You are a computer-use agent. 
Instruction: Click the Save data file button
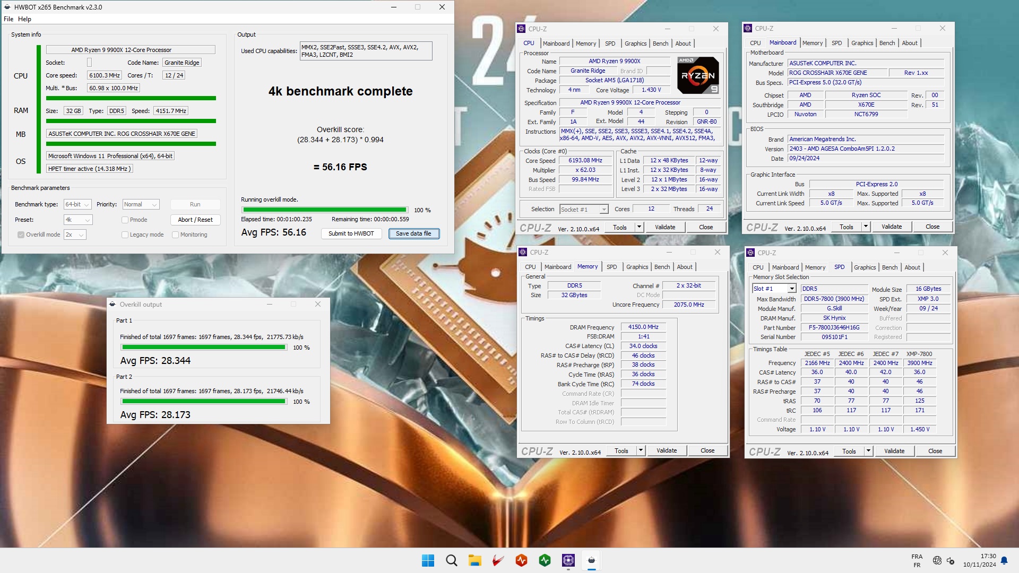click(413, 233)
